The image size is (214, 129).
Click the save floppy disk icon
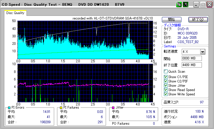(x=185, y=5)
